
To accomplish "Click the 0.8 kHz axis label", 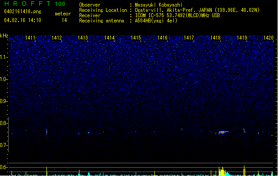I will 4,123.
